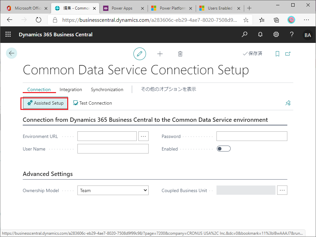This screenshot has height=237, width=316.
Task: Close the Users Enabled tab
Action: (x=239, y=8)
